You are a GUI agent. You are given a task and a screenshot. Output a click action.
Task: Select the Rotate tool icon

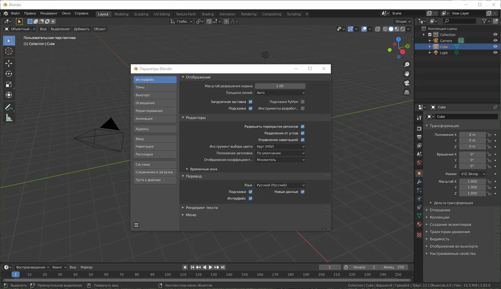click(9, 74)
